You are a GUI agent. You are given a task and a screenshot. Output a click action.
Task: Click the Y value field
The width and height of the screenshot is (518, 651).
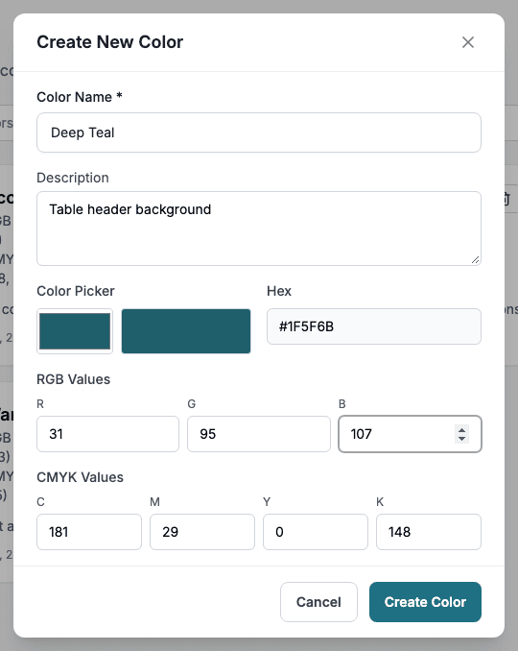[x=316, y=532]
